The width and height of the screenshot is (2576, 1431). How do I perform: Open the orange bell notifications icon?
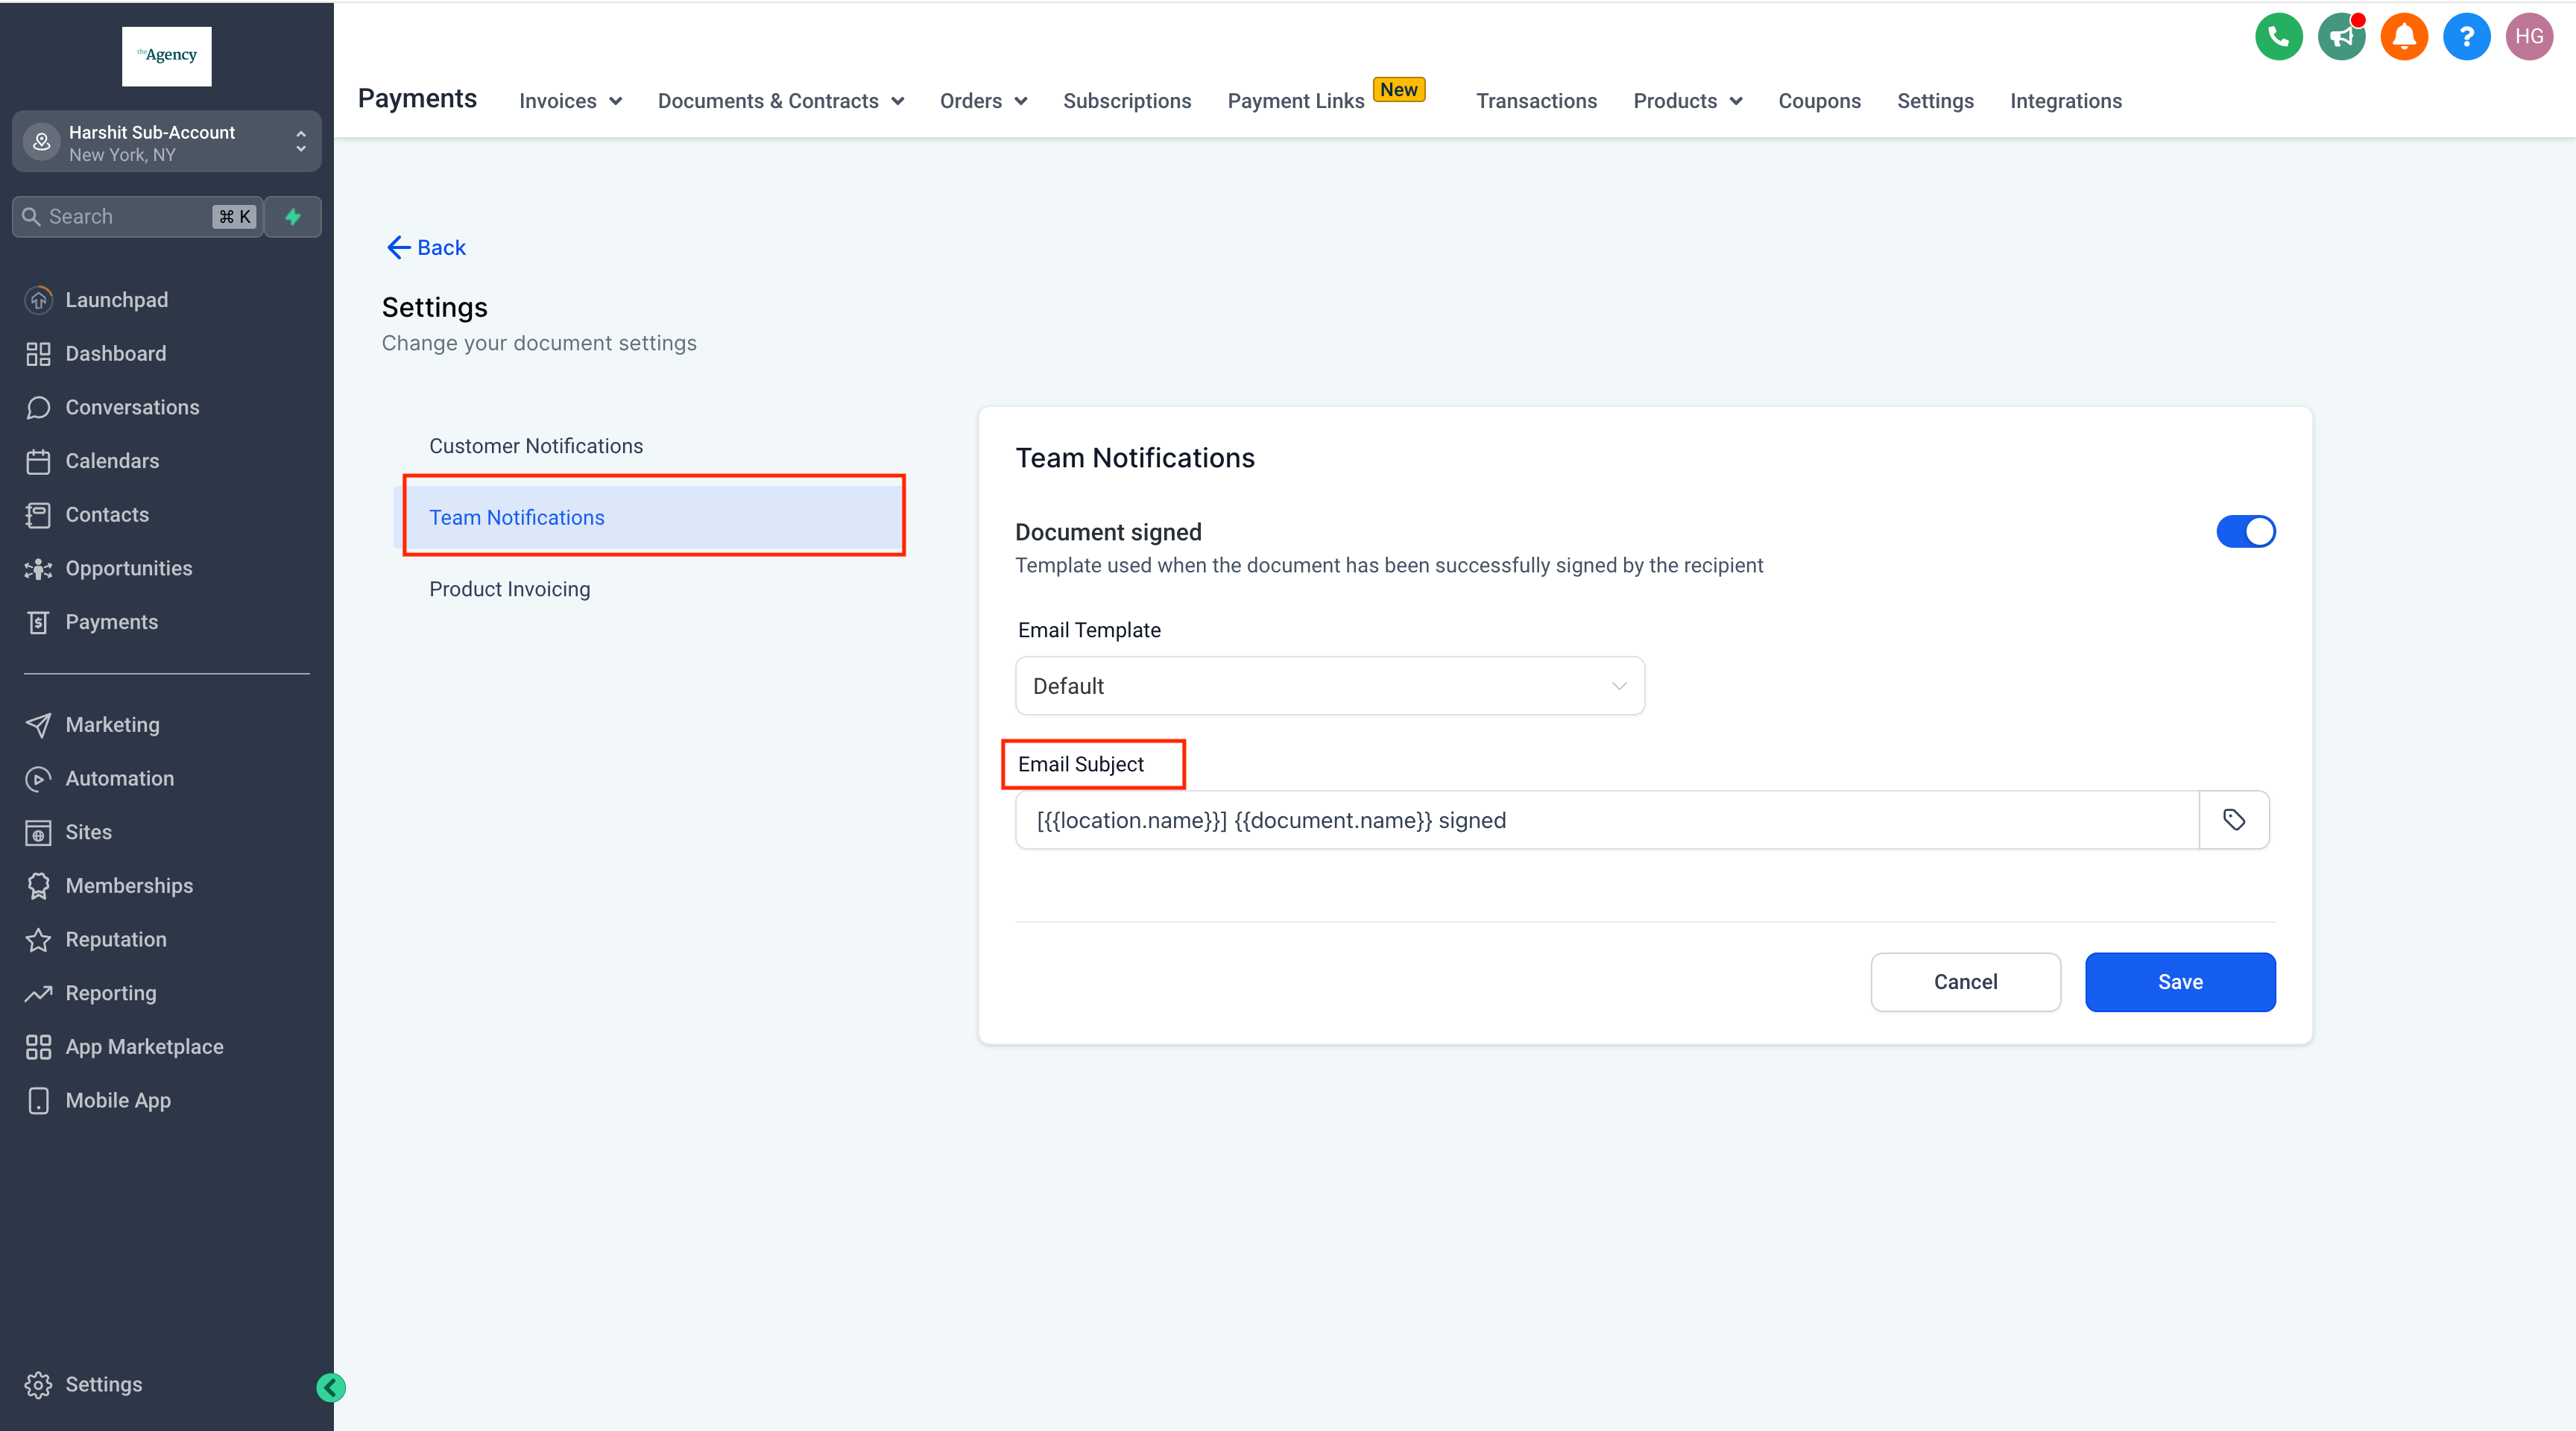[x=2404, y=37]
